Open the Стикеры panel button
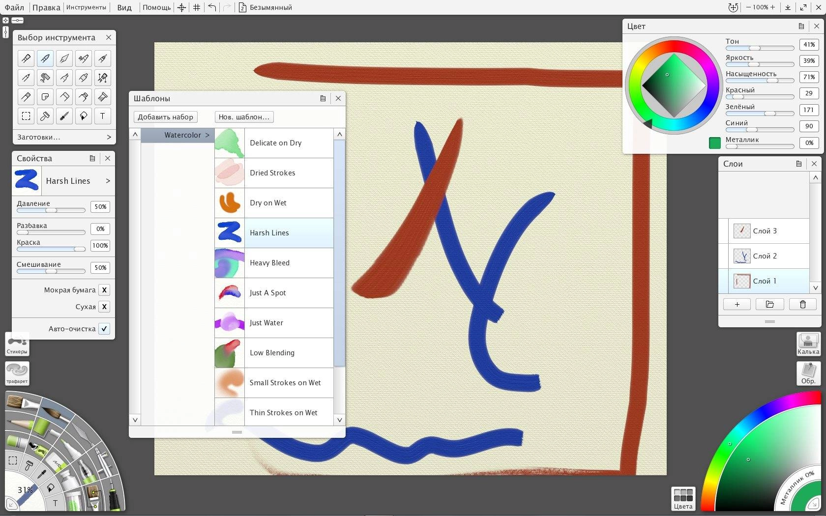Viewport: 826px width, 516px height. (17, 344)
